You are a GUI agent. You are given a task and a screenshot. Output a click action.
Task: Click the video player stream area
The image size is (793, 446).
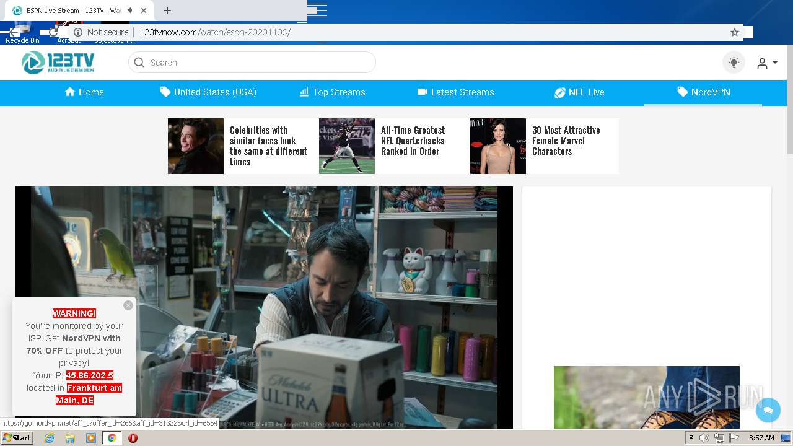coord(264,307)
